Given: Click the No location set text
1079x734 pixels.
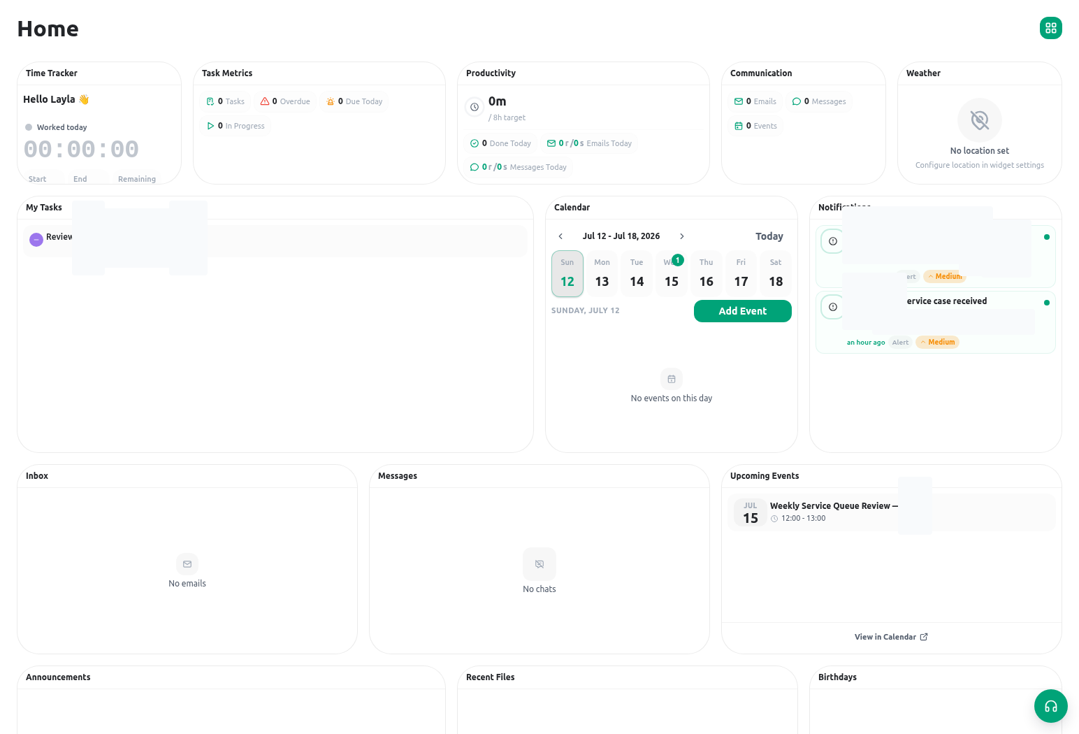Looking at the screenshot, I should click(980, 150).
